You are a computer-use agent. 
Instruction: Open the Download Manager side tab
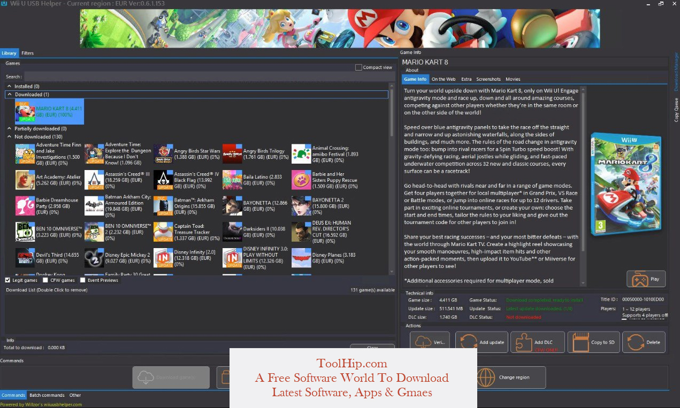676,72
